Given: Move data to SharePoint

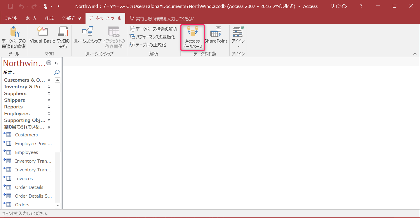Looking at the screenshot, I should pos(216,37).
